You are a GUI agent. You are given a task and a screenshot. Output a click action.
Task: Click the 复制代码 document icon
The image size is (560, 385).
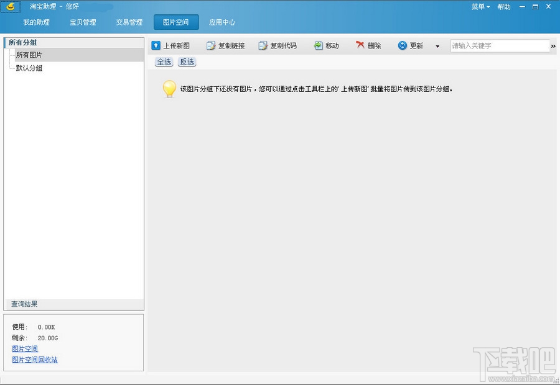(263, 45)
